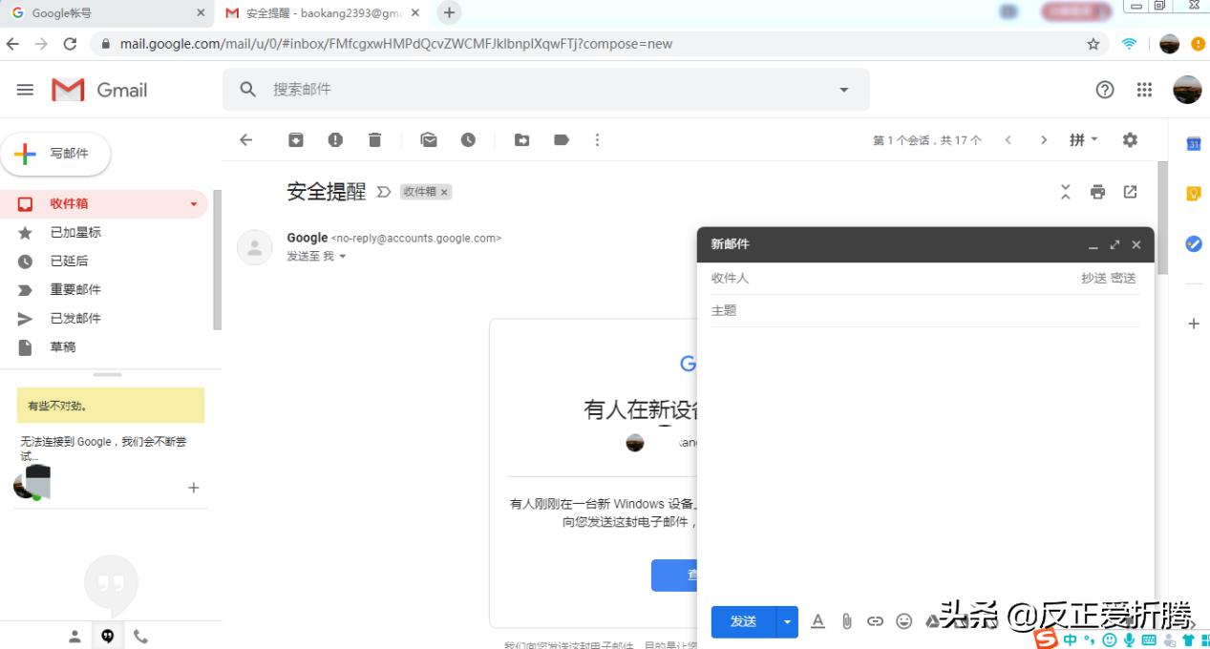Open the send options arrow next to 发送

pos(786,620)
